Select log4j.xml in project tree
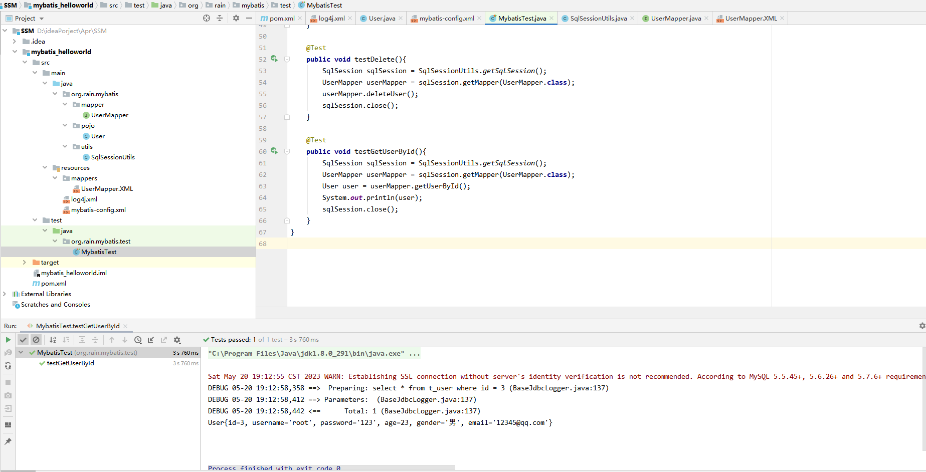Screen dimensions: 926x472 (x=84, y=199)
